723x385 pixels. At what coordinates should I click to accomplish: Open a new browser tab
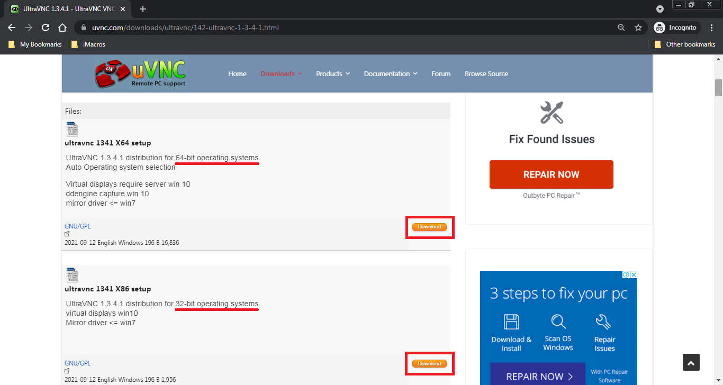point(142,9)
